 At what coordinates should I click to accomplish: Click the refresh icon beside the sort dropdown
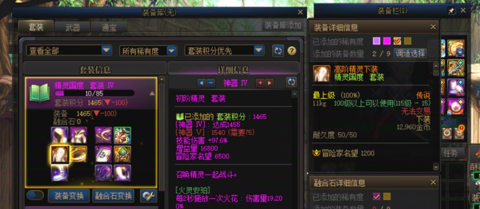point(278,51)
